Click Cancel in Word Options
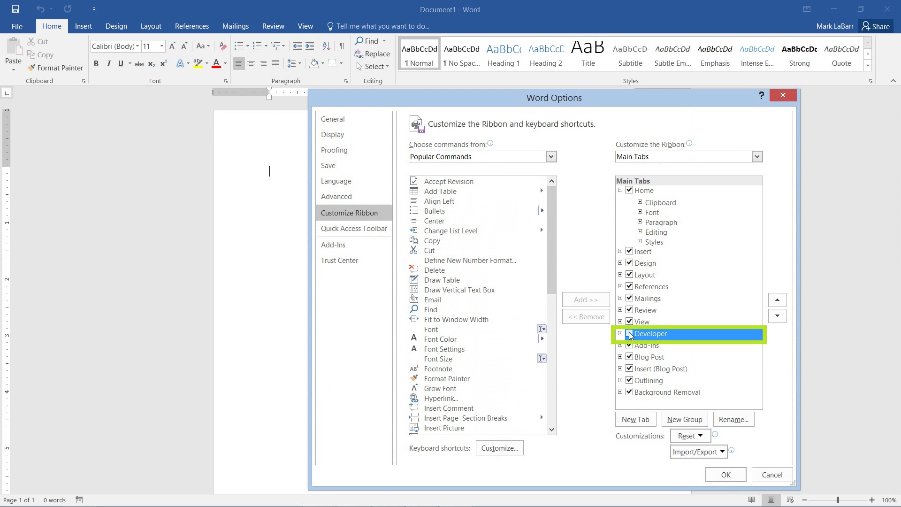Viewport: 901px width, 507px height. 772,475
